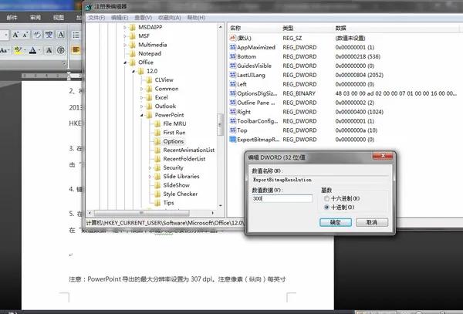Screen dimensions: 463x314
Task: Choose 十进制 decimal radio button
Action: click(x=326, y=208)
